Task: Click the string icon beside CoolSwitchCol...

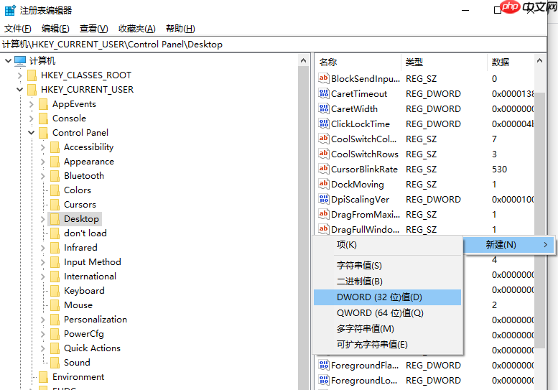Action: (x=323, y=139)
